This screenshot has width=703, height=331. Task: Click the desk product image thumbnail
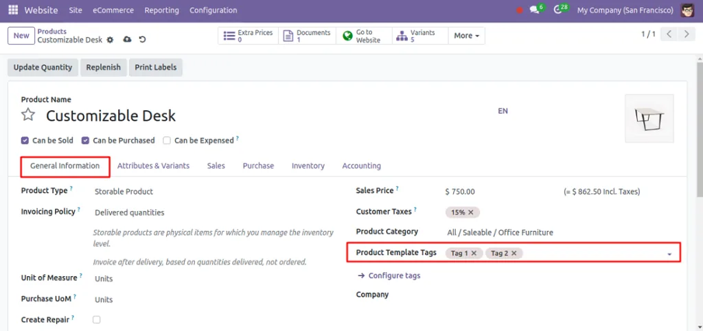[x=649, y=119]
